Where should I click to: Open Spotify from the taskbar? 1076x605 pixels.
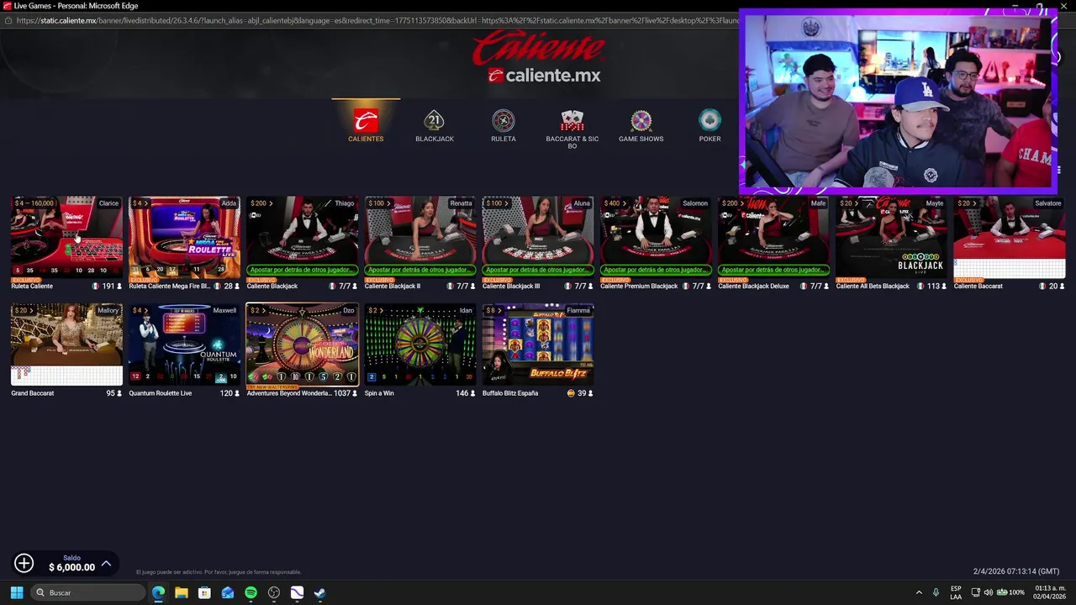(251, 592)
